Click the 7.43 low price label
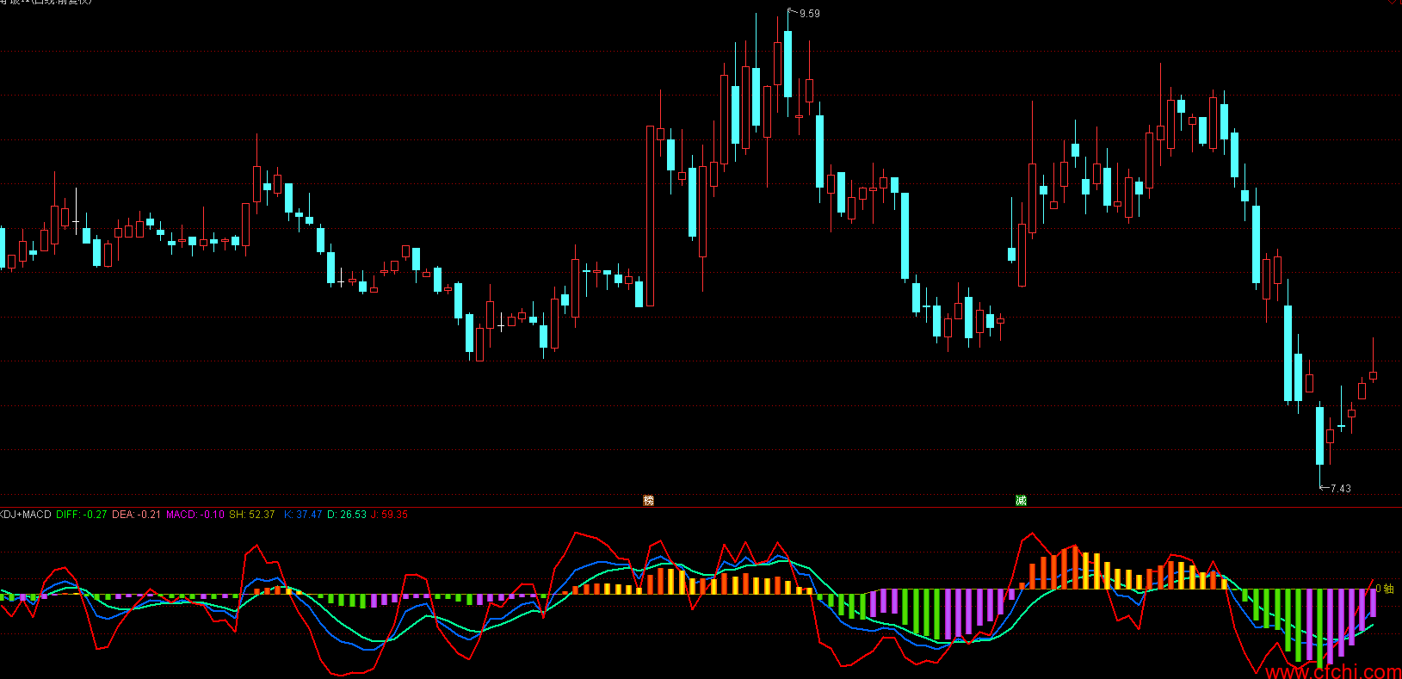Screen dimensions: 1402x679 pyautogui.click(x=1340, y=489)
